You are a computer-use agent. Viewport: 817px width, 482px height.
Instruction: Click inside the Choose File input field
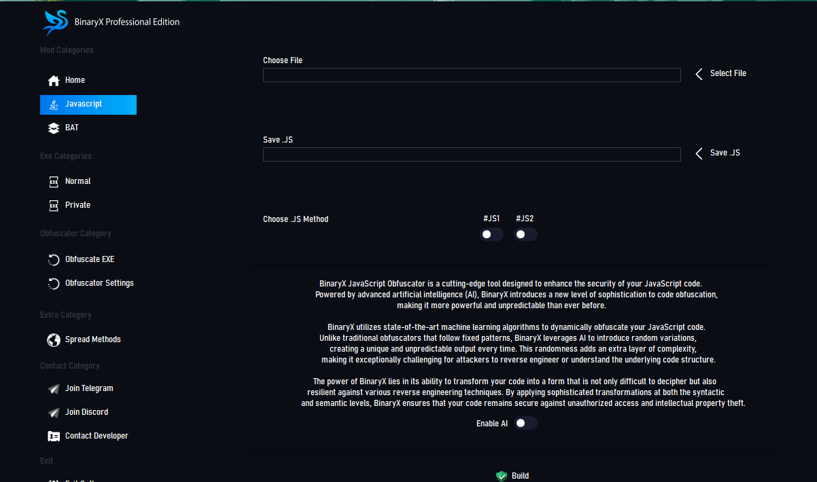[x=472, y=75]
